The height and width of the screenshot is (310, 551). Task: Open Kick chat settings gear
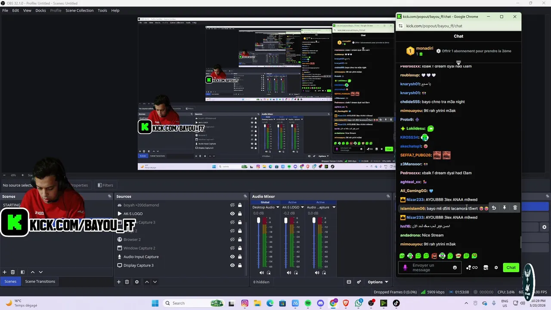496,267
